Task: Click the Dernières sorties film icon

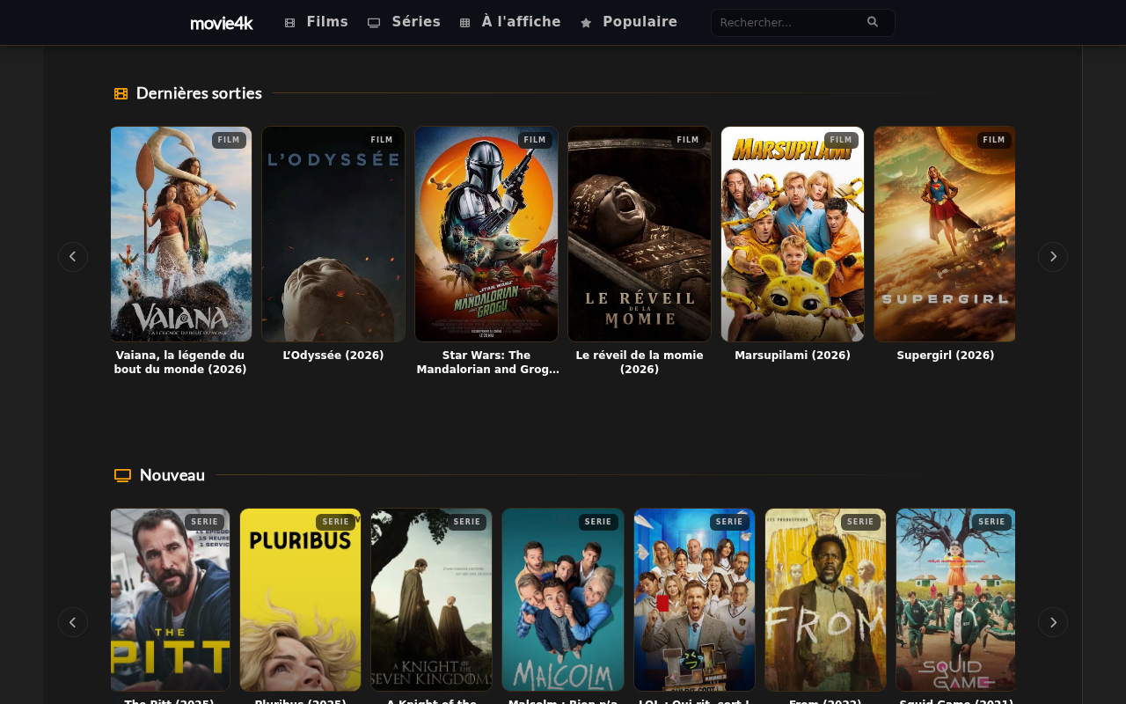Action: (x=121, y=93)
